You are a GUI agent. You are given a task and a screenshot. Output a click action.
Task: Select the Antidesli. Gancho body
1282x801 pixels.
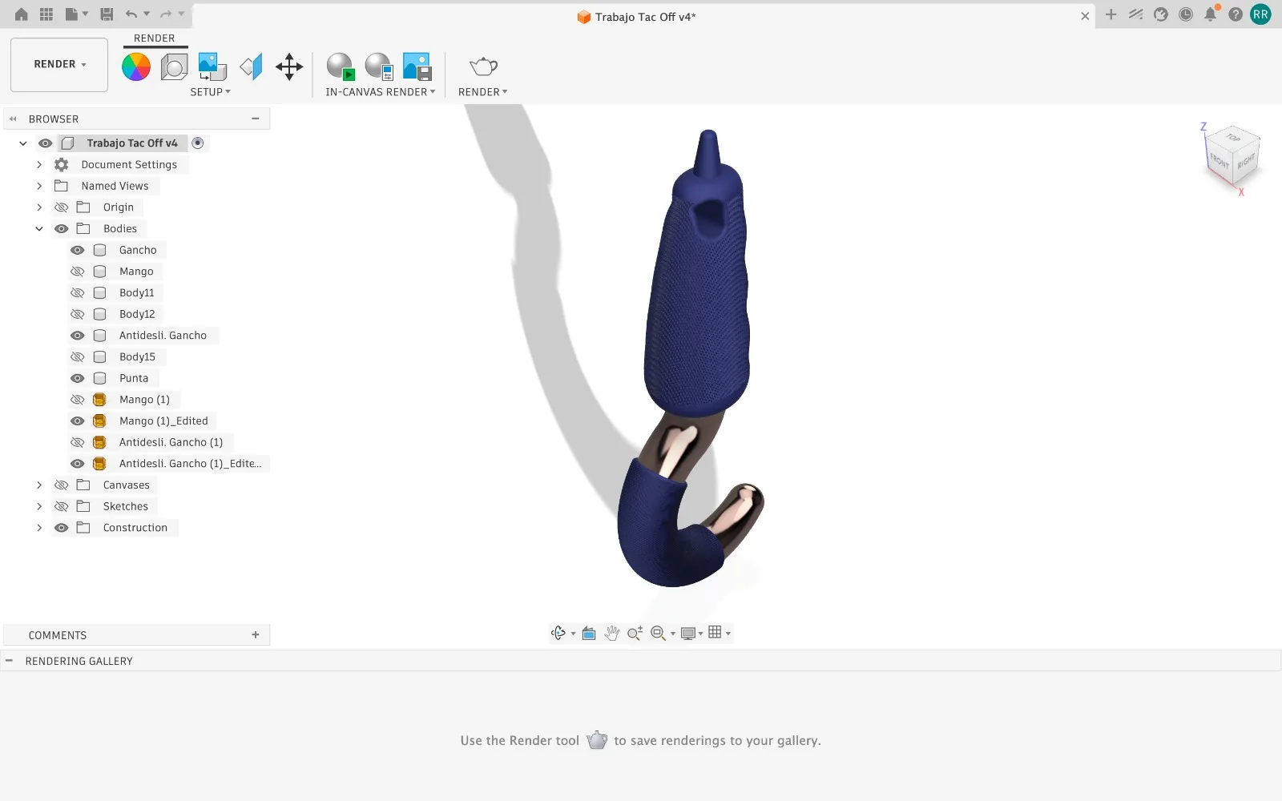[x=163, y=336]
